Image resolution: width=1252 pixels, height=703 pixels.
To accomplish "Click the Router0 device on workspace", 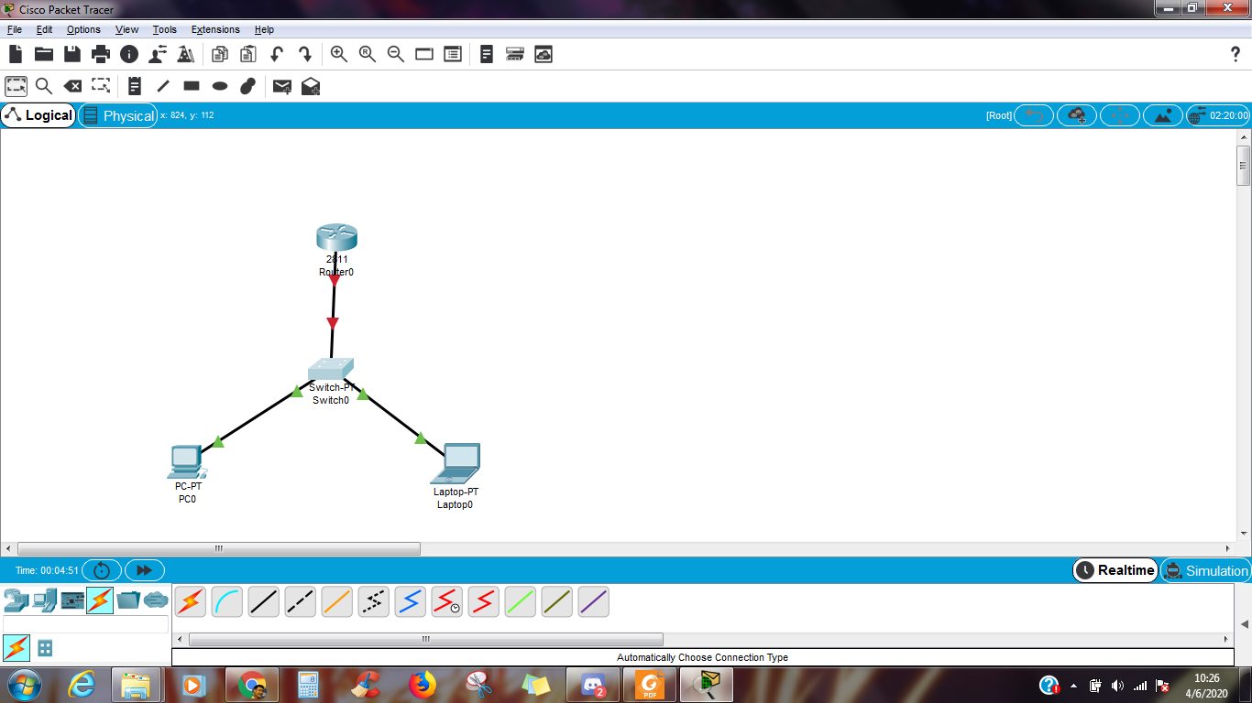I will pyautogui.click(x=336, y=238).
